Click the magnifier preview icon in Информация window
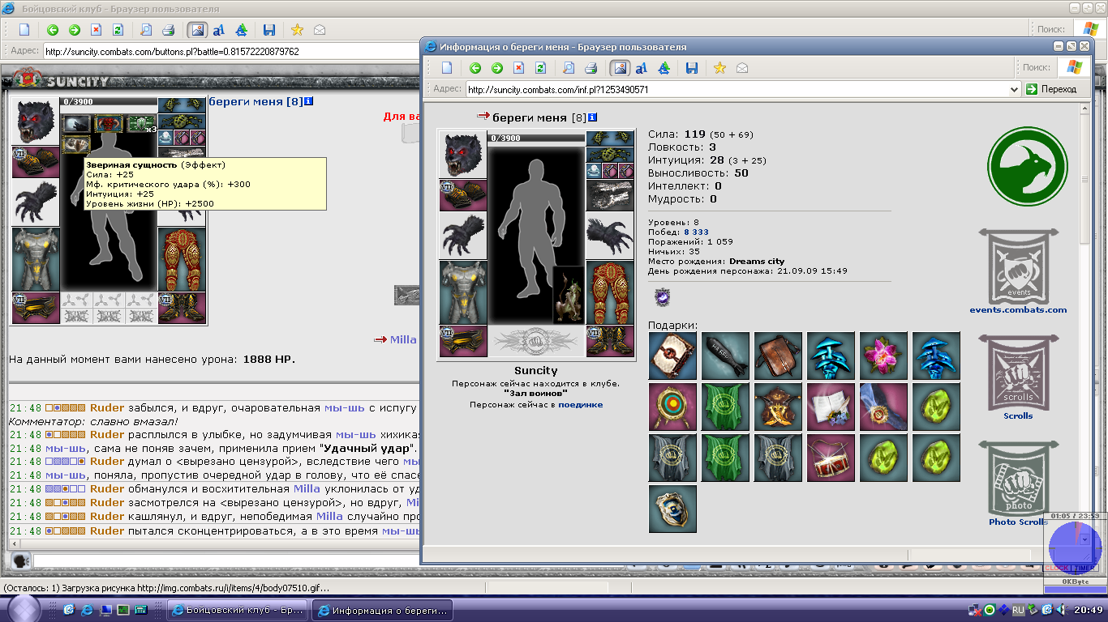Viewport: 1108px width, 622px height. pos(569,68)
